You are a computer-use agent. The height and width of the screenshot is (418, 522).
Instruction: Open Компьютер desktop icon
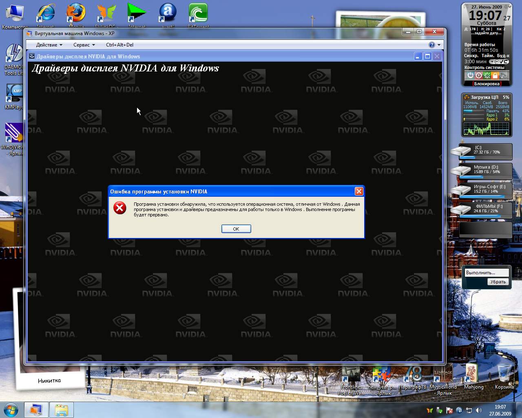click(15, 16)
